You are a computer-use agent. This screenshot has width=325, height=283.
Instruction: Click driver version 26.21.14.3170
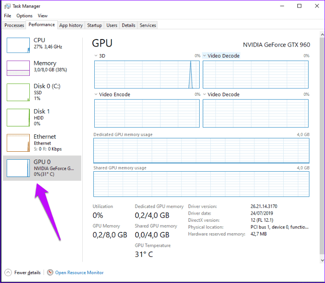[264, 206]
